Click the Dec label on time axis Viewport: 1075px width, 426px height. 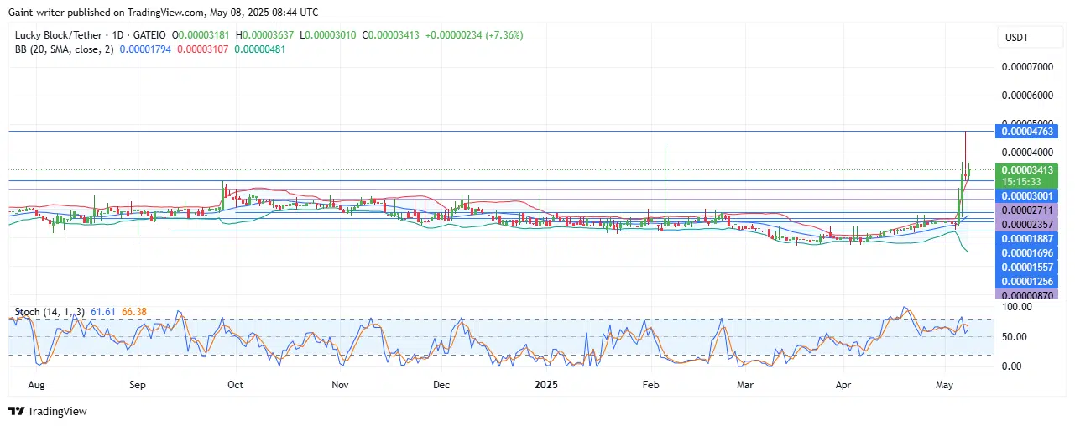[x=441, y=385]
